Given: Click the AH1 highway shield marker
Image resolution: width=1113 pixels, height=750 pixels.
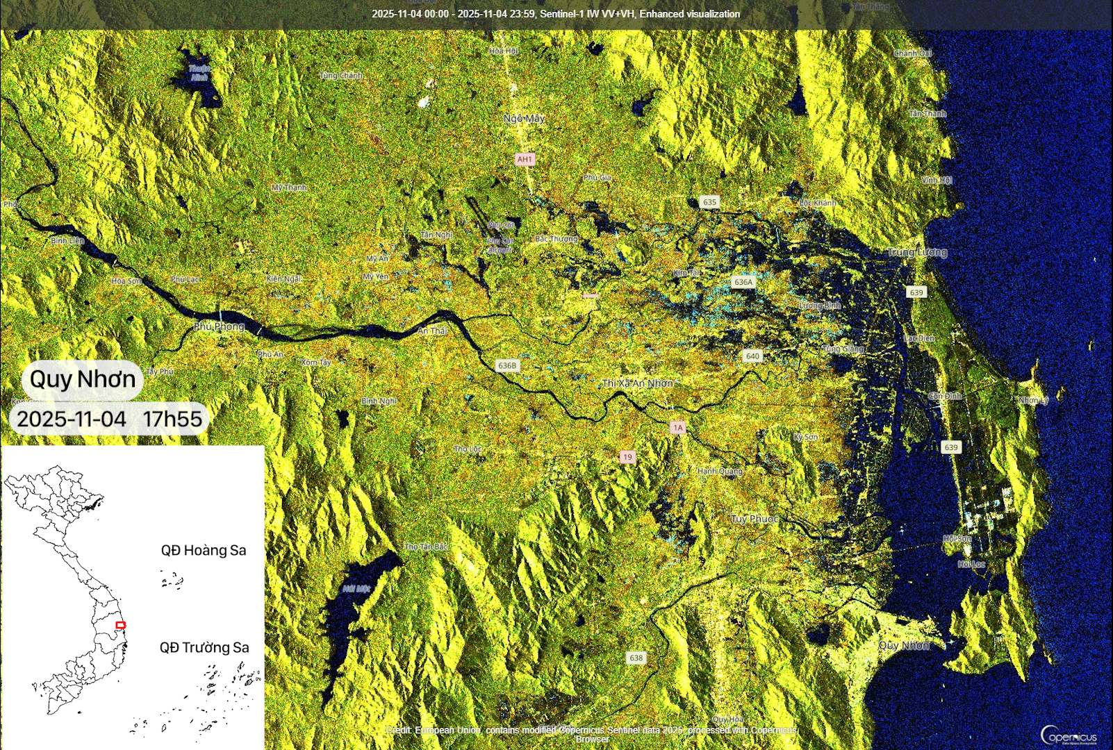Looking at the screenshot, I should tap(525, 159).
